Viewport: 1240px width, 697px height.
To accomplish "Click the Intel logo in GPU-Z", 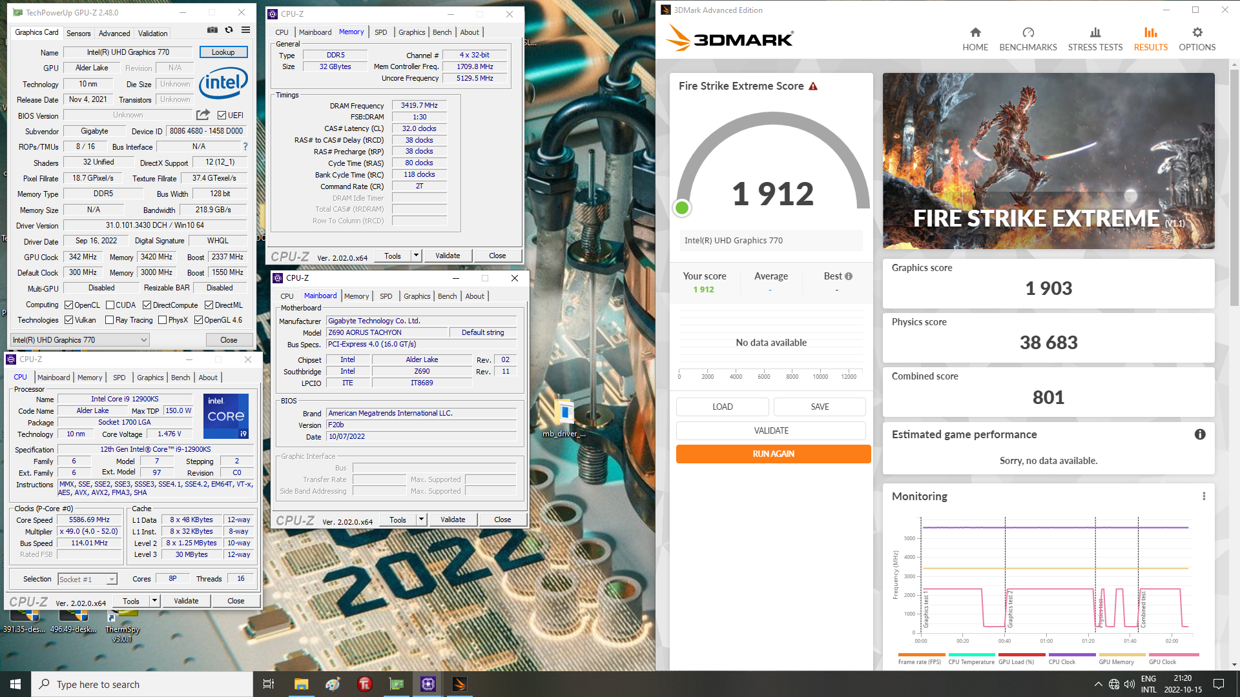I will pos(223,83).
